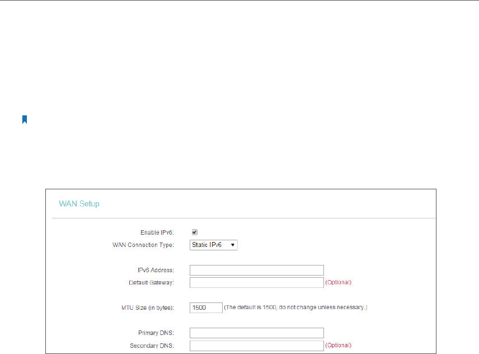Click the Optional note beside Secondary DNS
This screenshot has height=354, width=479.
pos(338,346)
